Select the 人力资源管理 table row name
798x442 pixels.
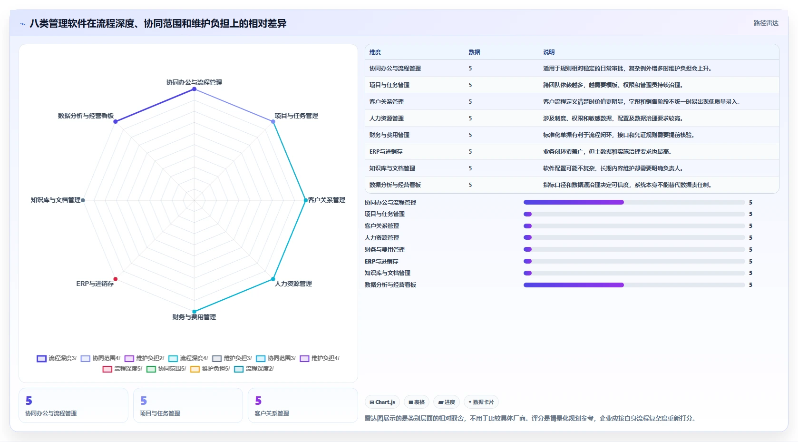(387, 118)
